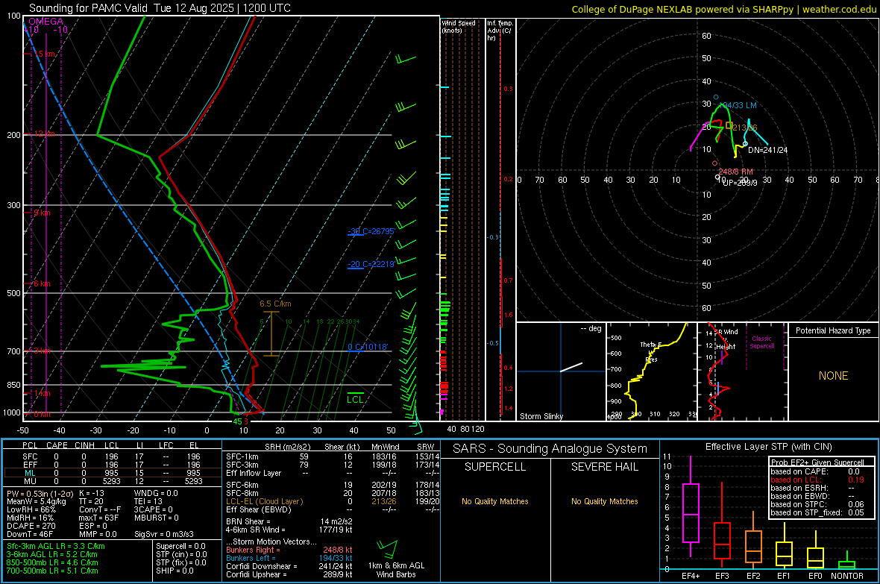Select the '6.5 C/km' lapse rate label
The height and width of the screenshot is (584, 880).
tap(275, 304)
